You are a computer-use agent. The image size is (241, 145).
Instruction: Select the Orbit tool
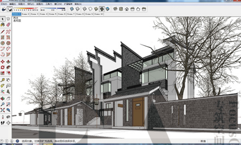point(3,98)
